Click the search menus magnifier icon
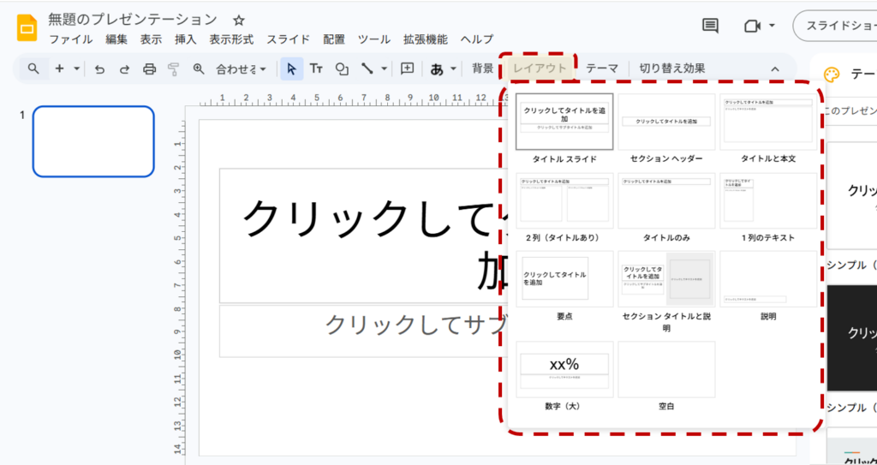The image size is (877, 465). (x=33, y=69)
